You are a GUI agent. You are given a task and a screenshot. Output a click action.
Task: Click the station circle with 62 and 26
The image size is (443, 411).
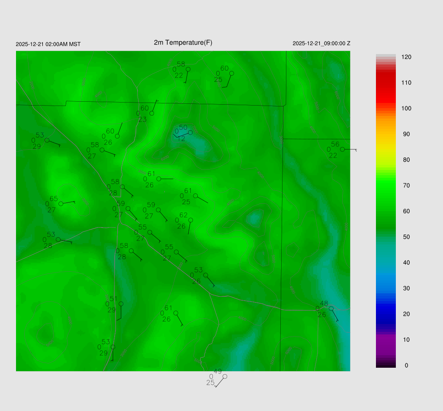[190, 220]
